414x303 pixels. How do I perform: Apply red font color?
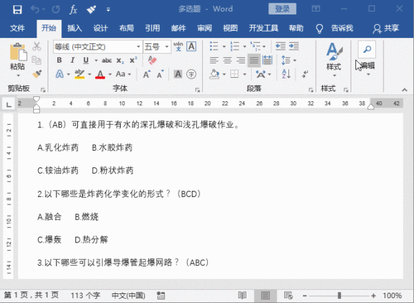coord(100,74)
